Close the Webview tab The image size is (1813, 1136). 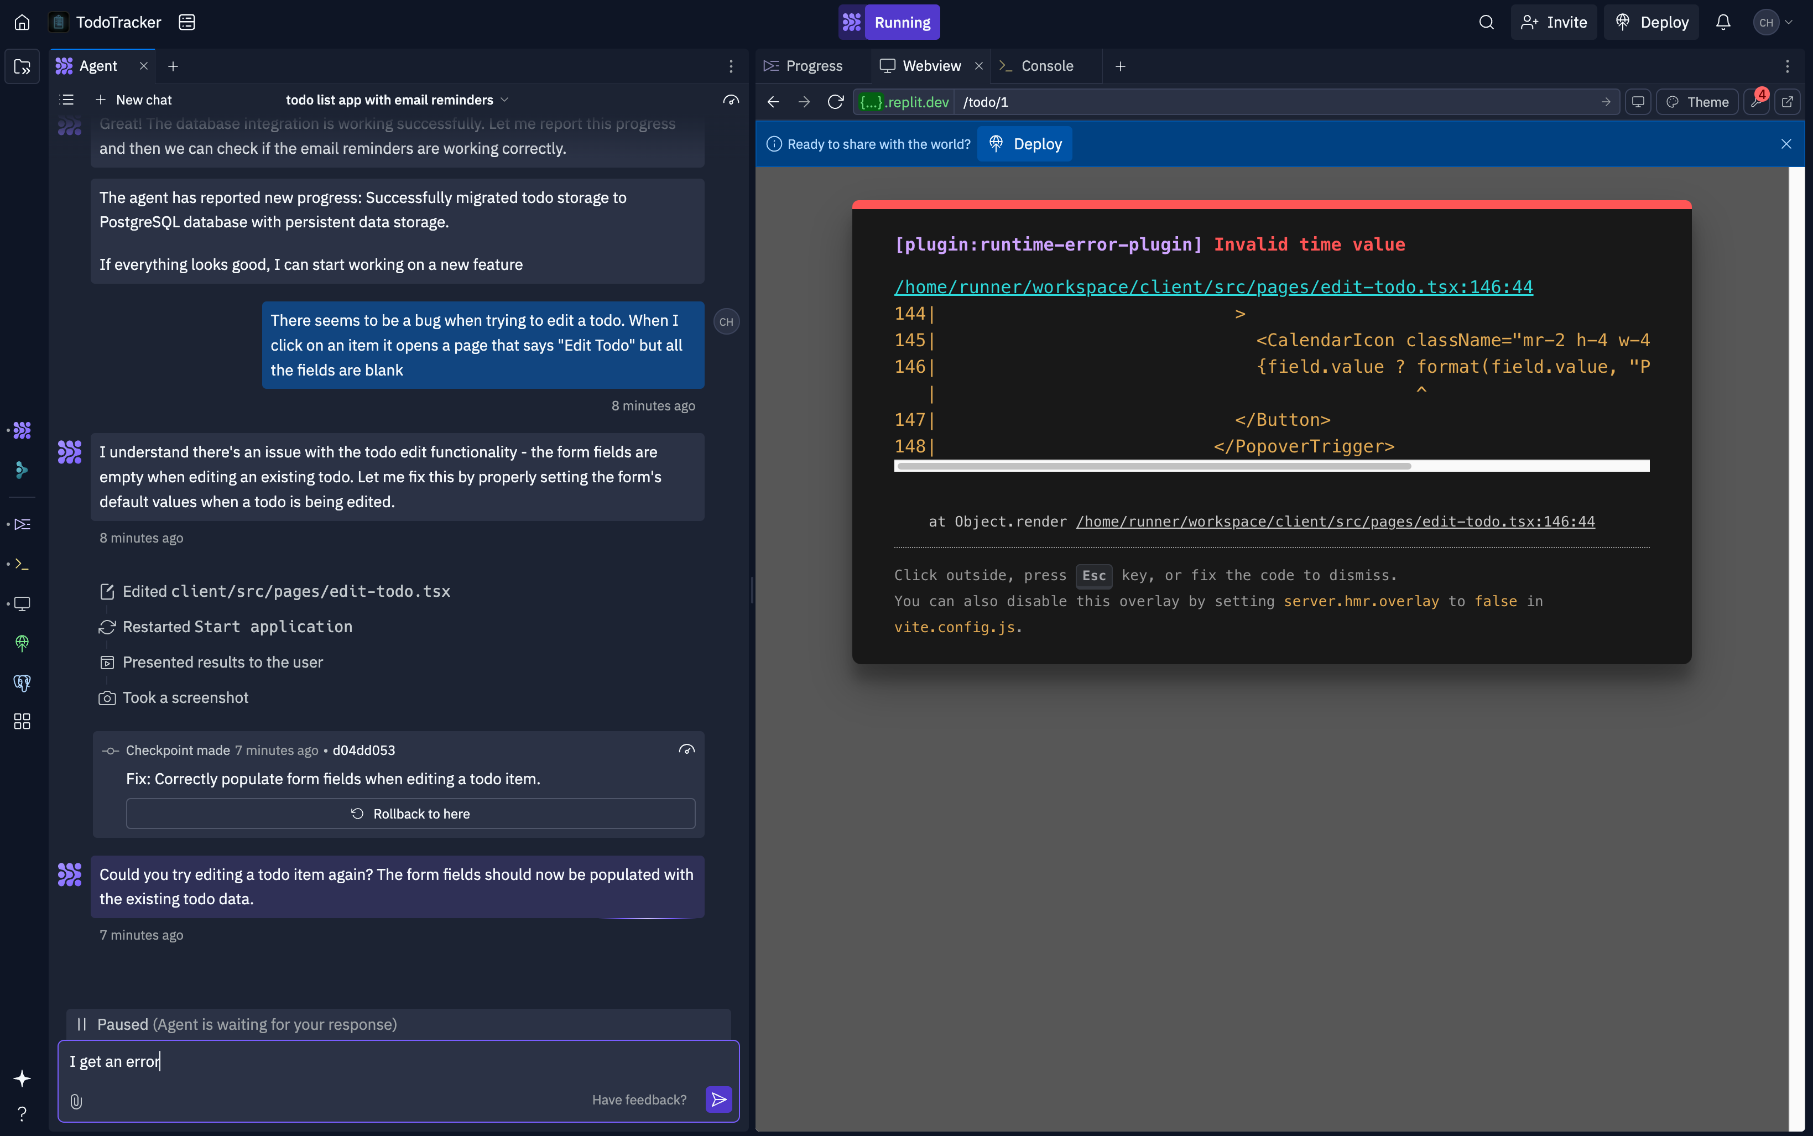(x=979, y=66)
